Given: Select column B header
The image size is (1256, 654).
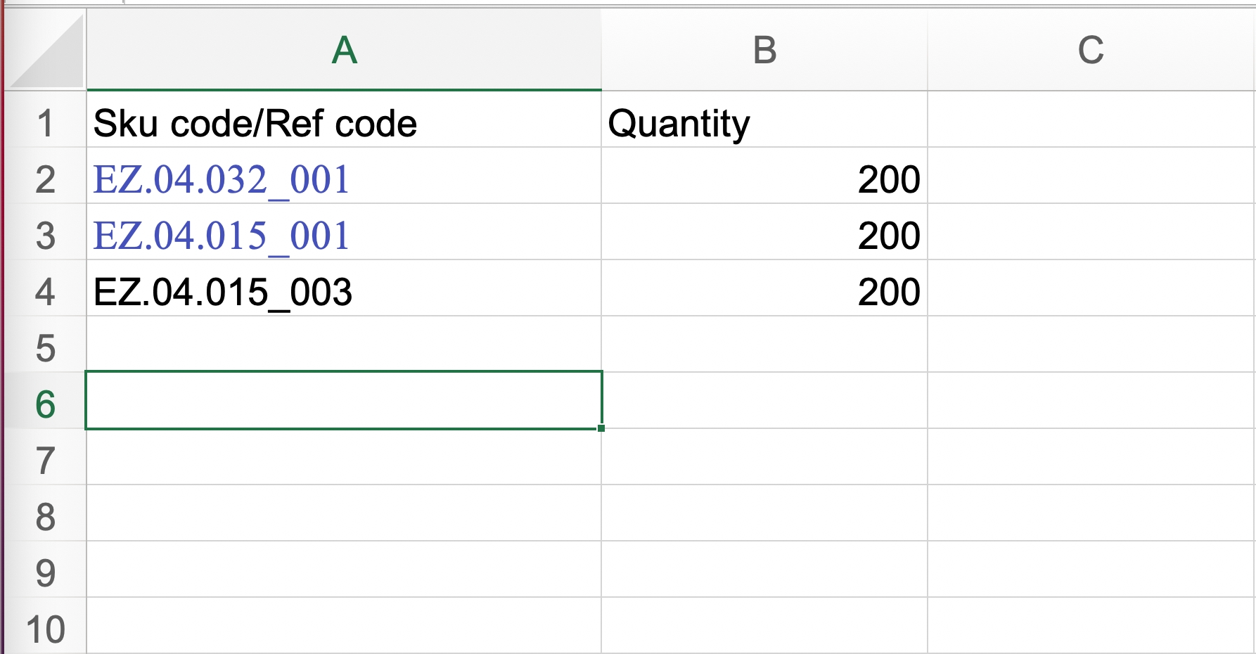Looking at the screenshot, I should pyautogui.click(x=764, y=51).
